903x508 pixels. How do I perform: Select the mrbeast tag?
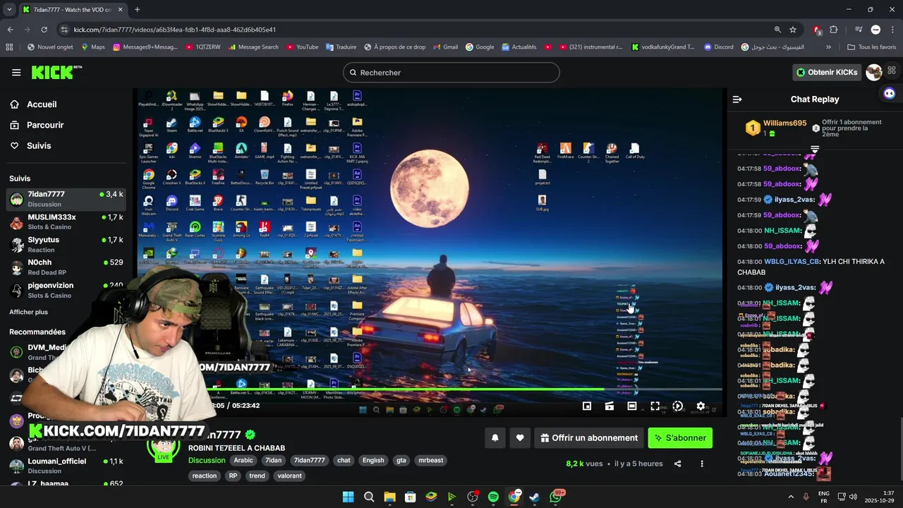click(430, 460)
